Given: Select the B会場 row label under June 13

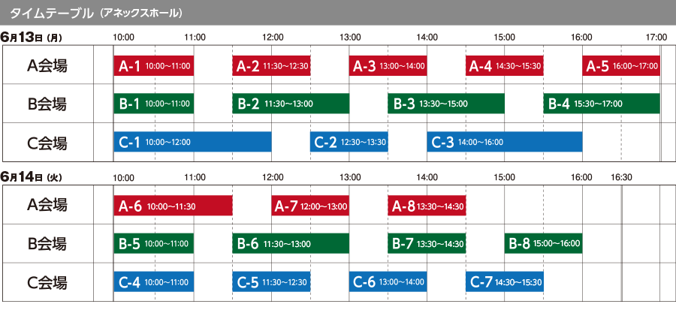Looking at the screenshot, I should tap(47, 104).
